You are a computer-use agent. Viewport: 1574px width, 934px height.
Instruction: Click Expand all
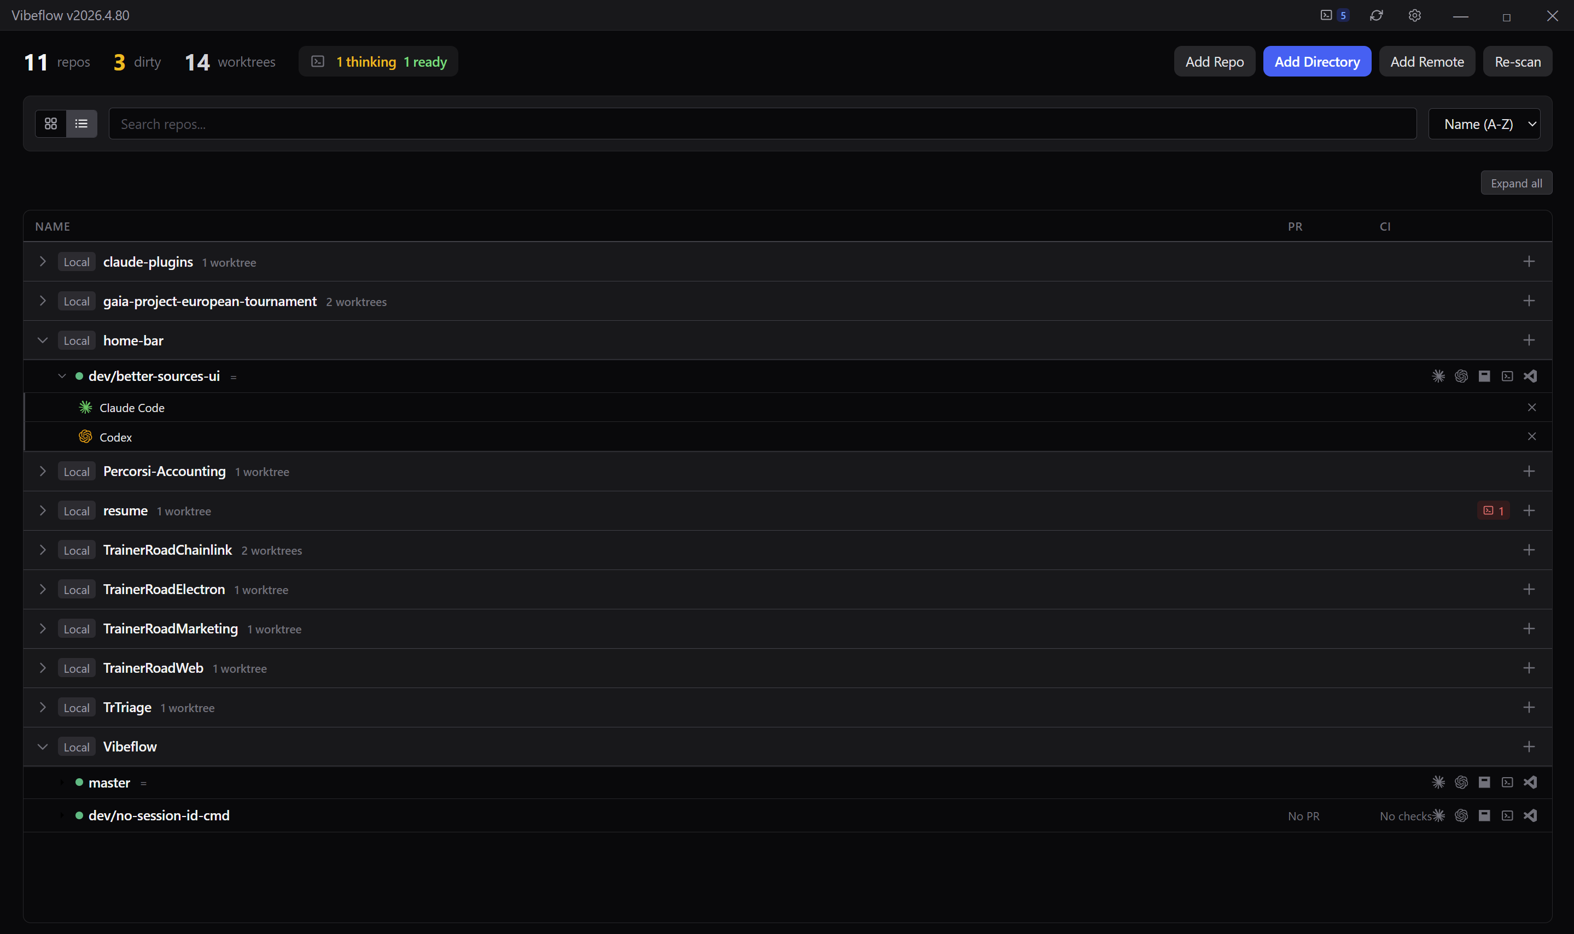pyautogui.click(x=1516, y=183)
